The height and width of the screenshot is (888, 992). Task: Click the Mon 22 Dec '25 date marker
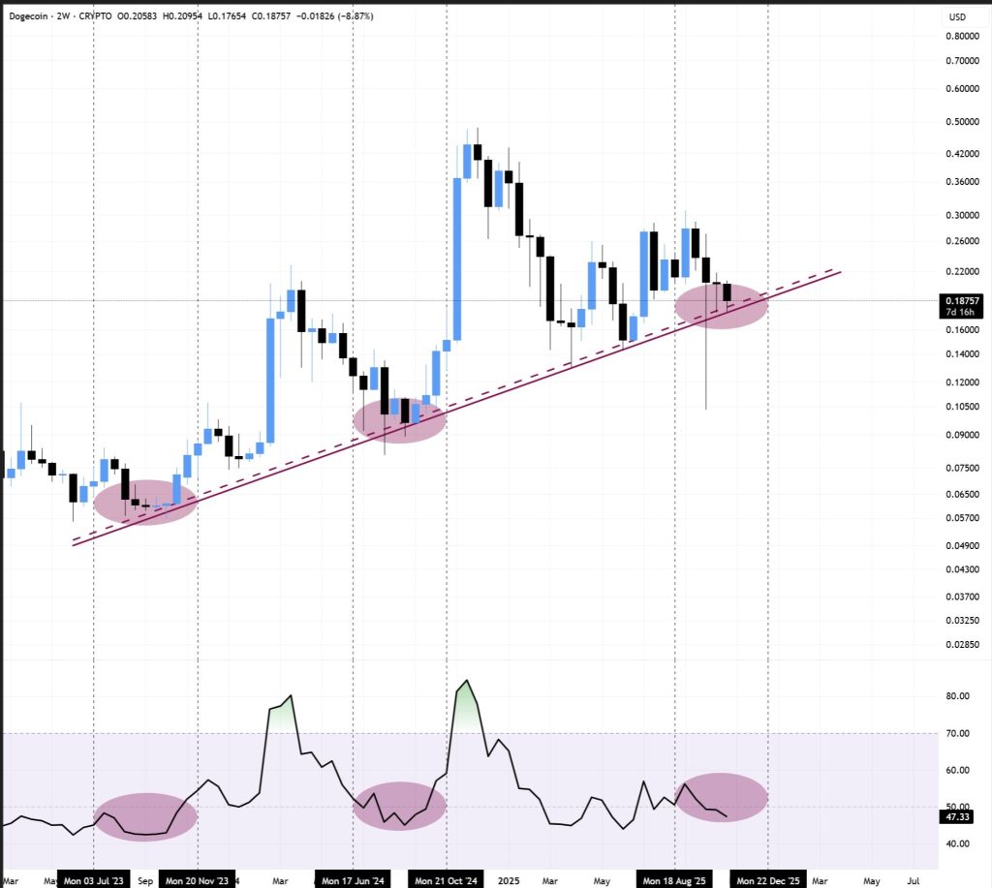tap(768, 881)
